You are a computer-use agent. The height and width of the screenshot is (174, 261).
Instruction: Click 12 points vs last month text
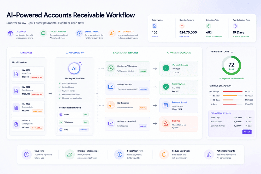coord(231,79)
